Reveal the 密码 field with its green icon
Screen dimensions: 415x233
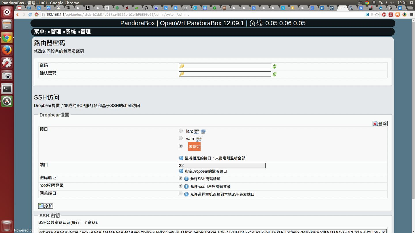point(275,66)
